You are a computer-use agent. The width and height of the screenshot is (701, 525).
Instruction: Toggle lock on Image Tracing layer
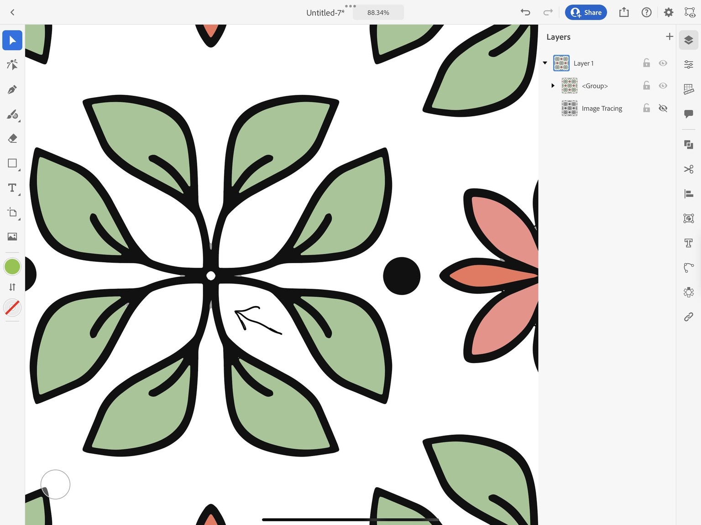[x=646, y=108]
